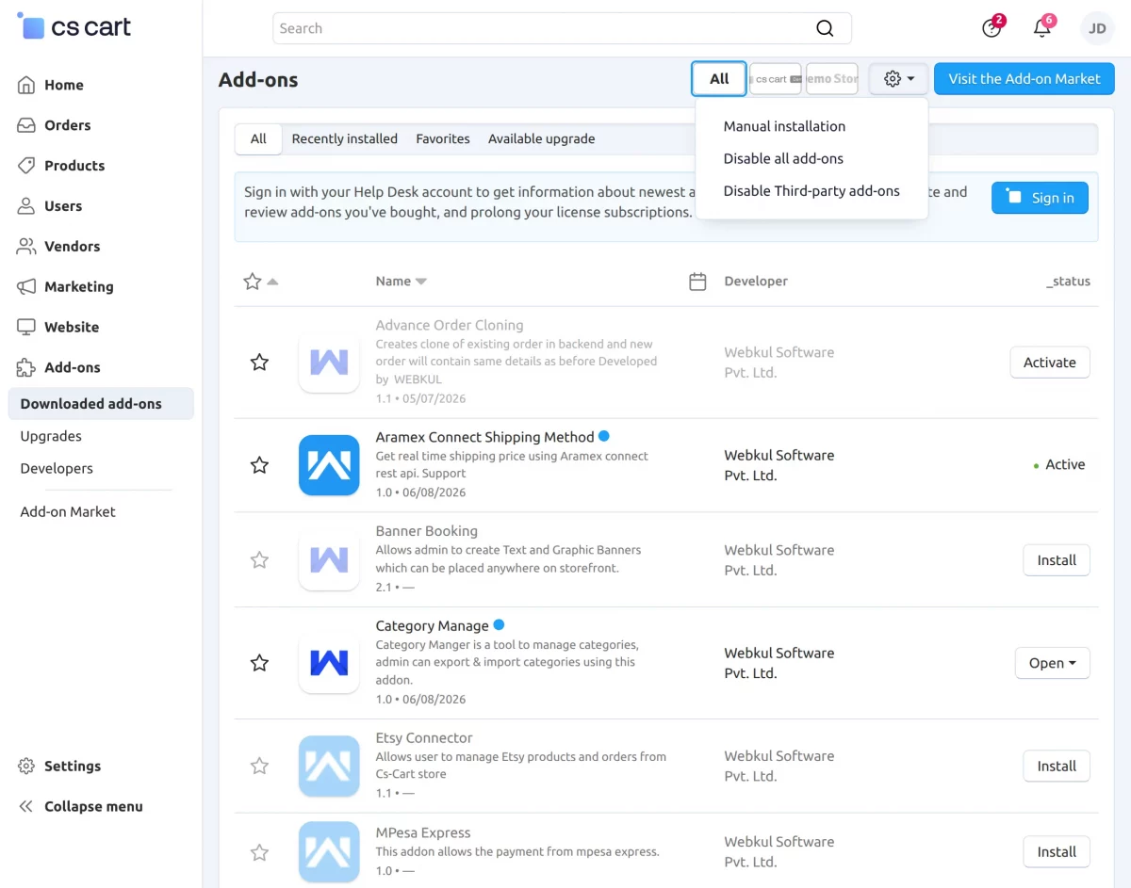The height and width of the screenshot is (888, 1131).
Task: Open Banner Booking title link
Action: coord(426,531)
